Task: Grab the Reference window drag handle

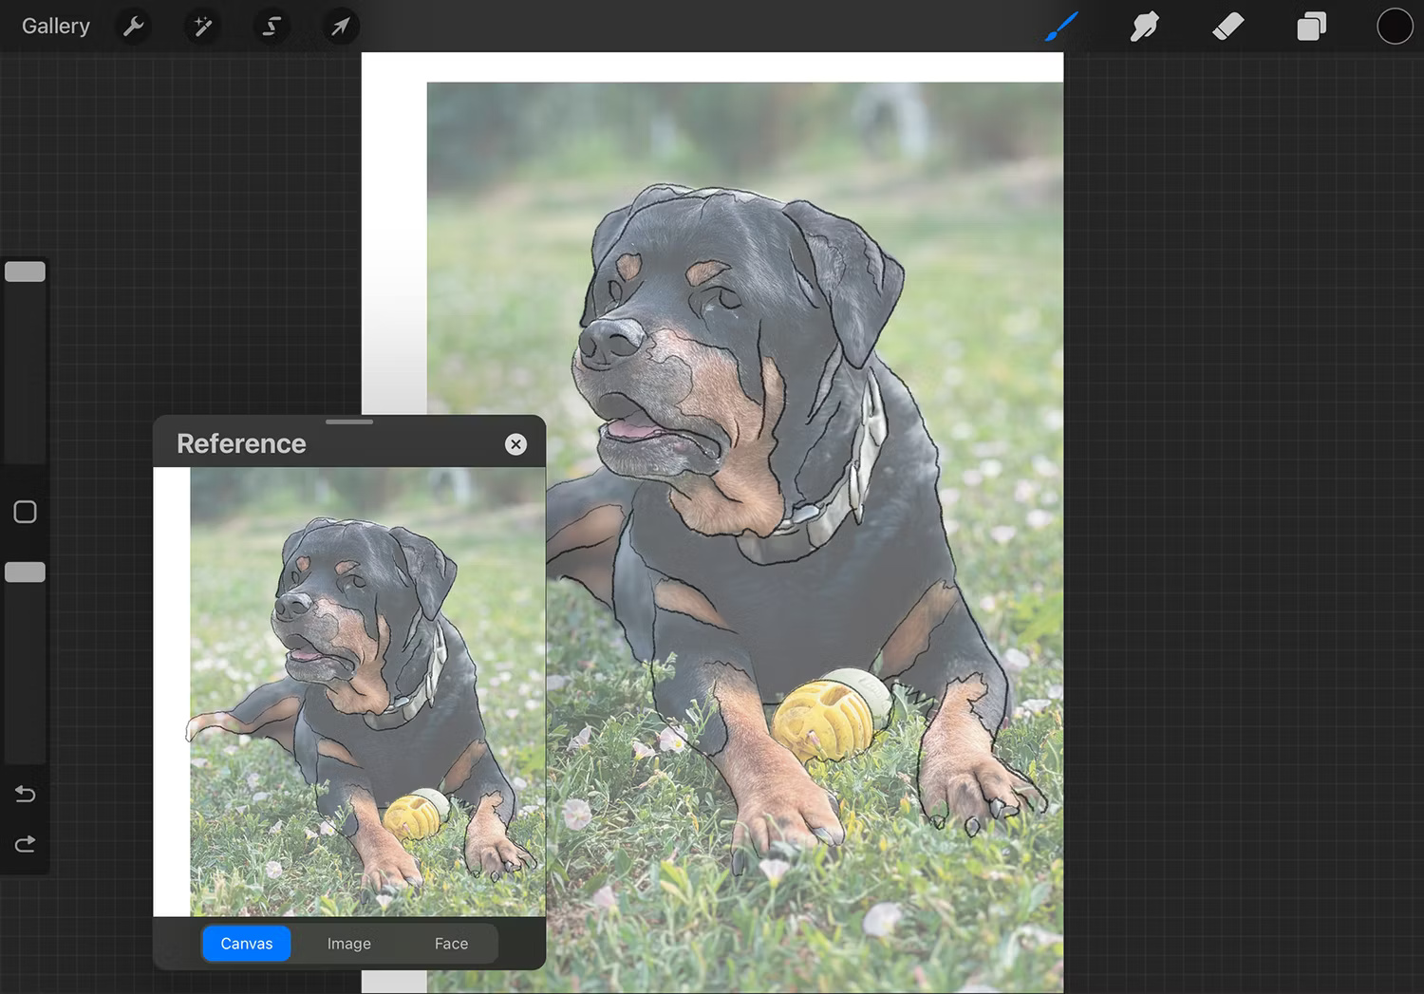Action: (x=349, y=422)
